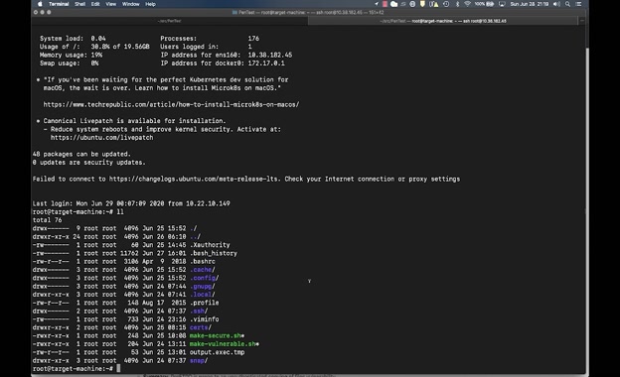The width and height of the screenshot is (620, 377).
Task: Click the Last login line text
Action: click(131, 203)
